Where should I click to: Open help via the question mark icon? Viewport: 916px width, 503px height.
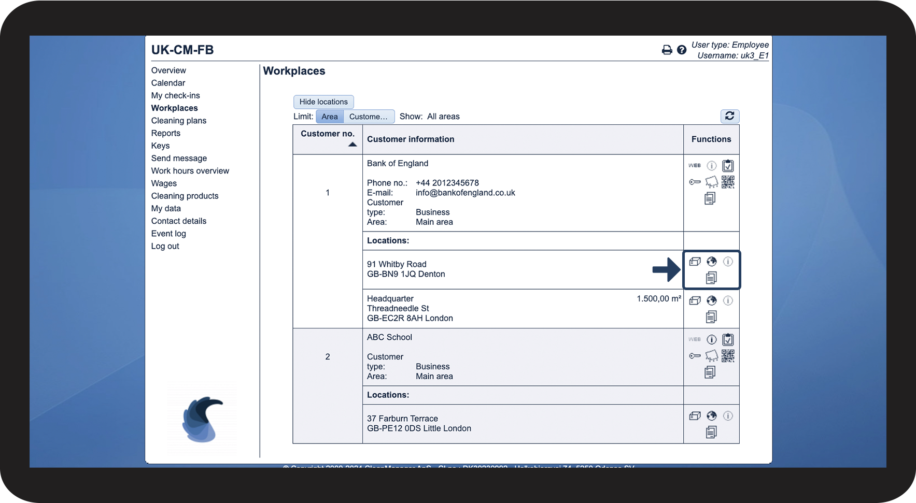(x=682, y=50)
